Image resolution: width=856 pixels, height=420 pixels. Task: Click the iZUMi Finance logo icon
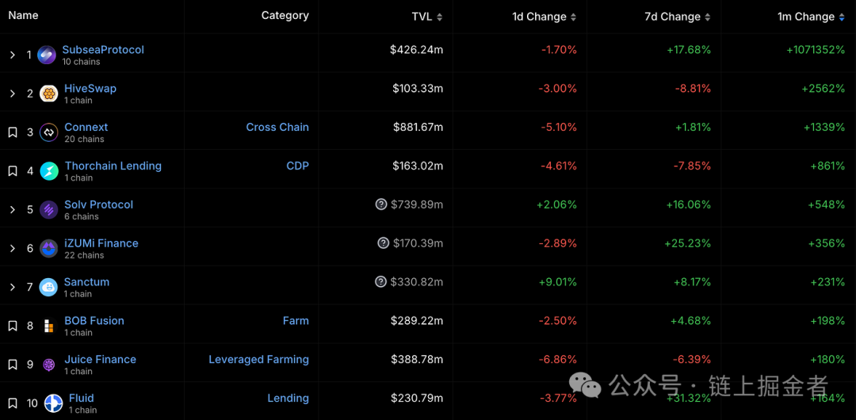click(49, 249)
